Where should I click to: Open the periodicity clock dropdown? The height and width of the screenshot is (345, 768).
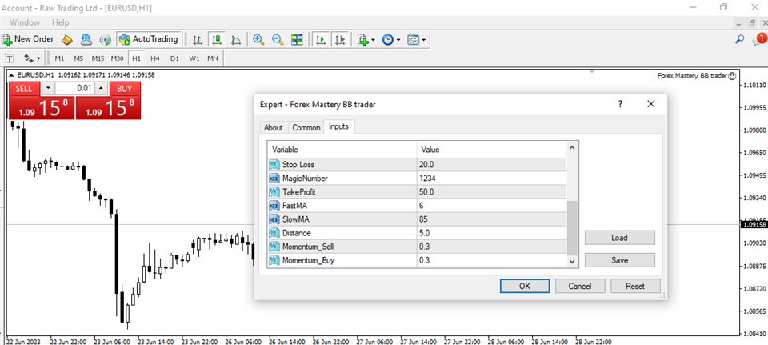391,40
